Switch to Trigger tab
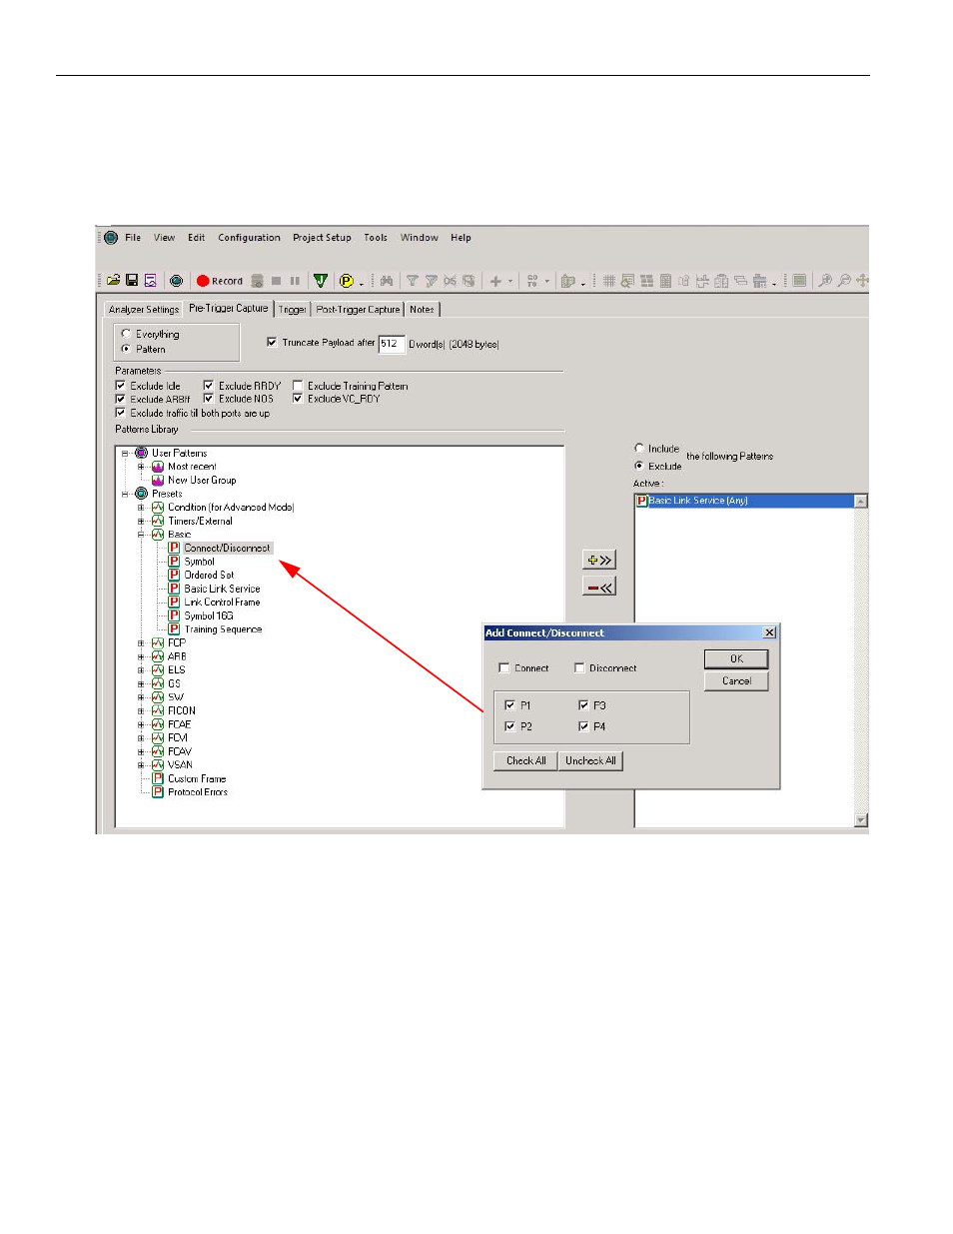The width and height of the screenshot is (953, 1234). (x=292, y=310)
